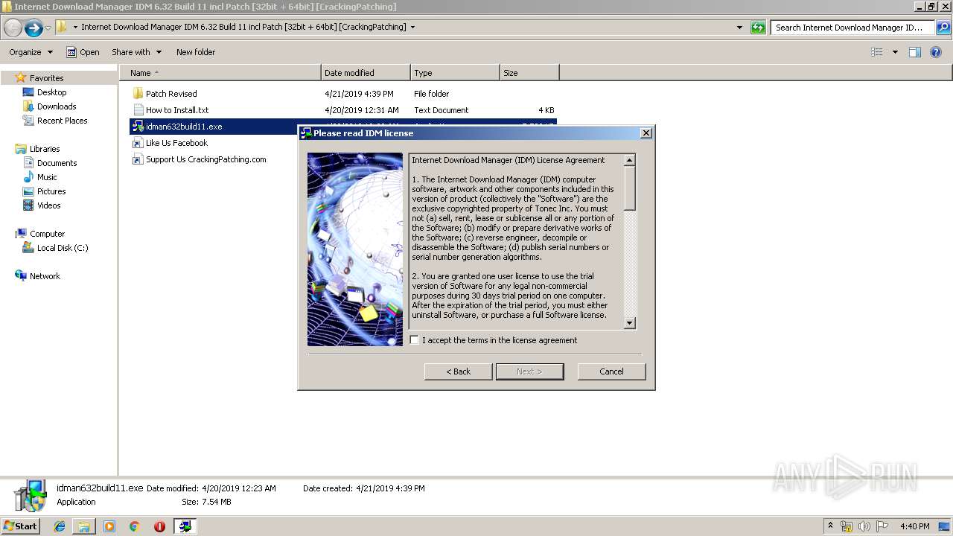Open Windows Explorer taskbar icon
The height and width of the screenshot is (536, 953).
[x=84, y=526]
